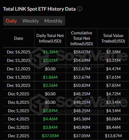Click the $40.90M cumulative inflow cell

(x=82, y=127)
